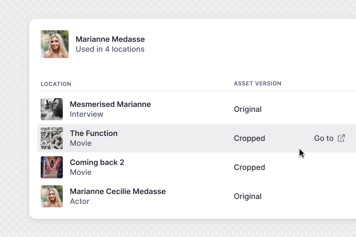This screenshot has height=237, width=356.
Task: Select the Mesmerised Marianne title
Action: [110, 104]
